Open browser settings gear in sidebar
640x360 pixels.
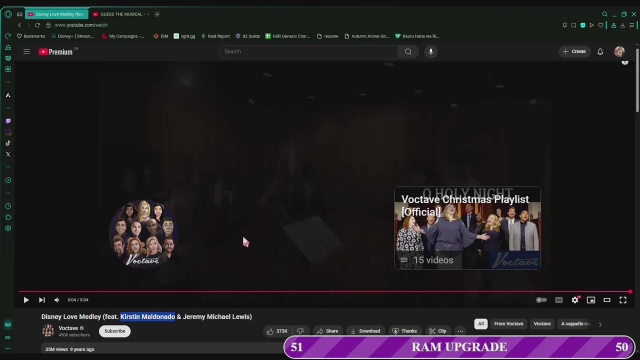click(x=8, y=228)
